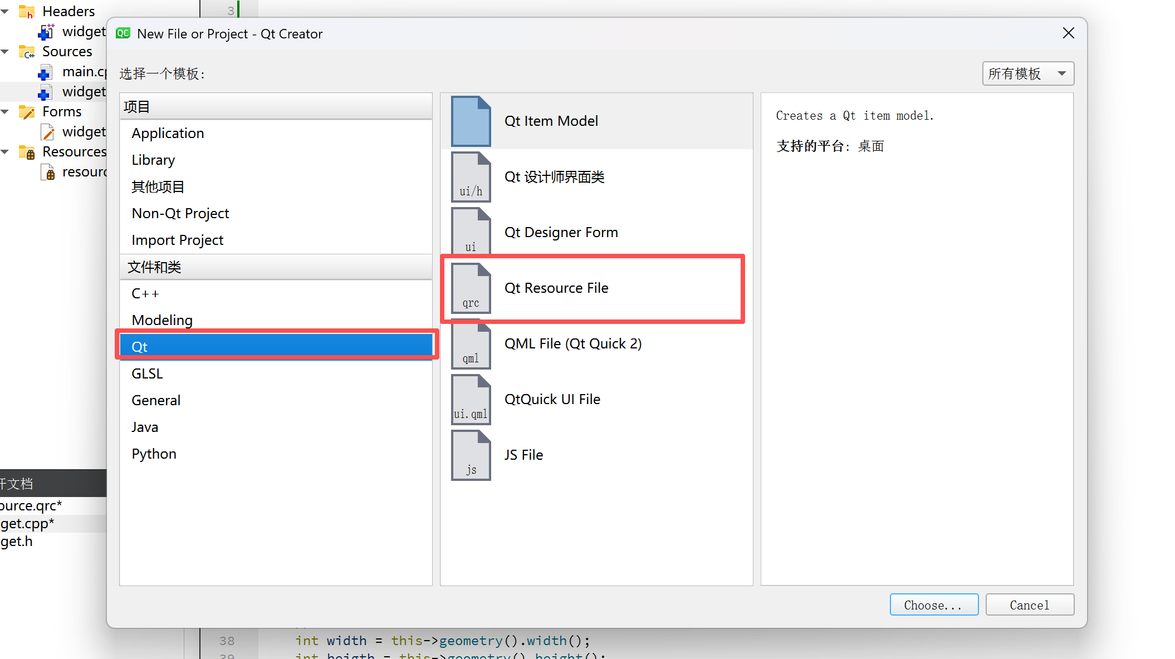Select the Python category

[x=154, y=454]
